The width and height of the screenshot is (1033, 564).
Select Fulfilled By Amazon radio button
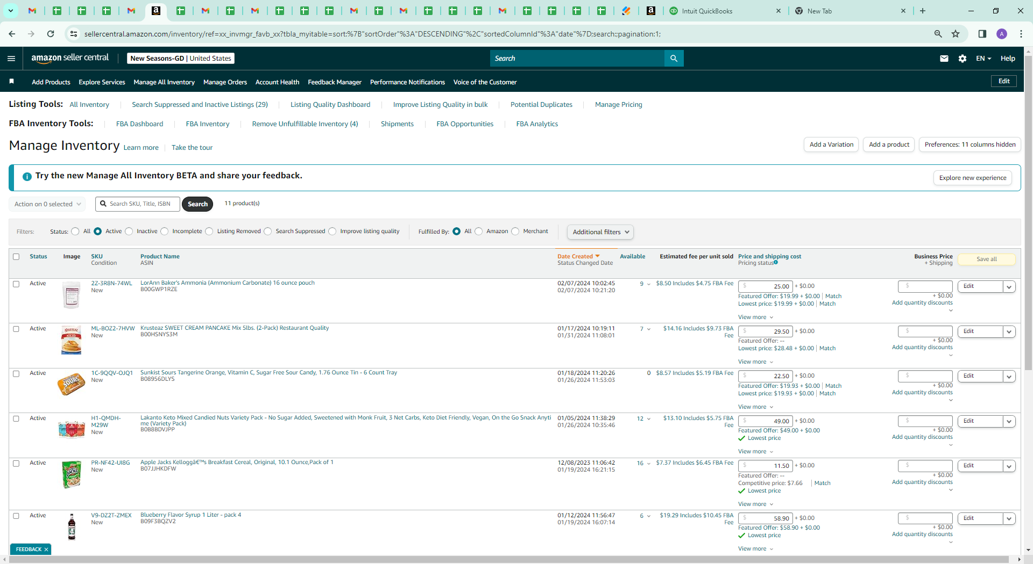coord(479,232)
